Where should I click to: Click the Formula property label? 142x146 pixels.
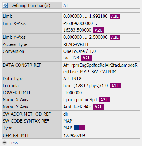pos(11,86)
